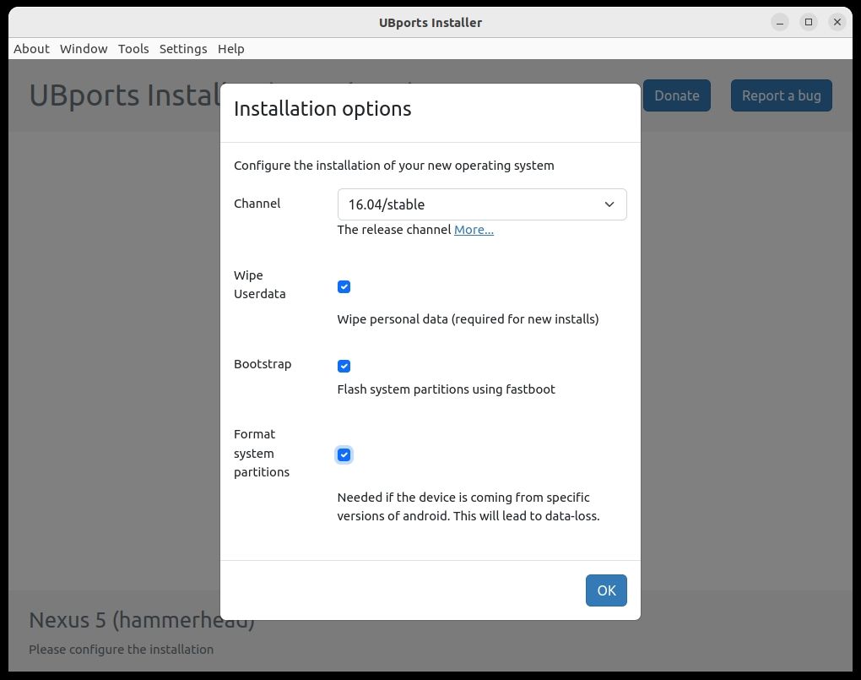Close the UBports Installer window
This screenshot has width=861, height=680.
(x=837, y=23)
